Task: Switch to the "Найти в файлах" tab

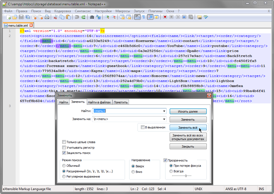Action: (99, 102)
